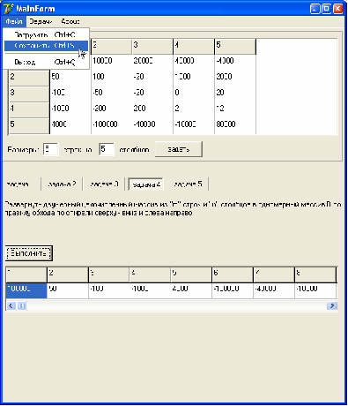The image size is (348, 406).
Task: Click matrix cell with value 20000
Action: (x=152, y=62)
